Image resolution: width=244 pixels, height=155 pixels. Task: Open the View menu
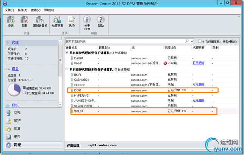[36, 10]
